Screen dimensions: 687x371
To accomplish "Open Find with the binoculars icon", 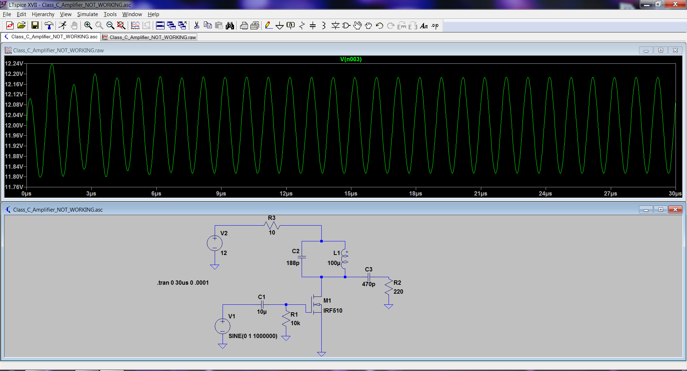I will (230, 25).
